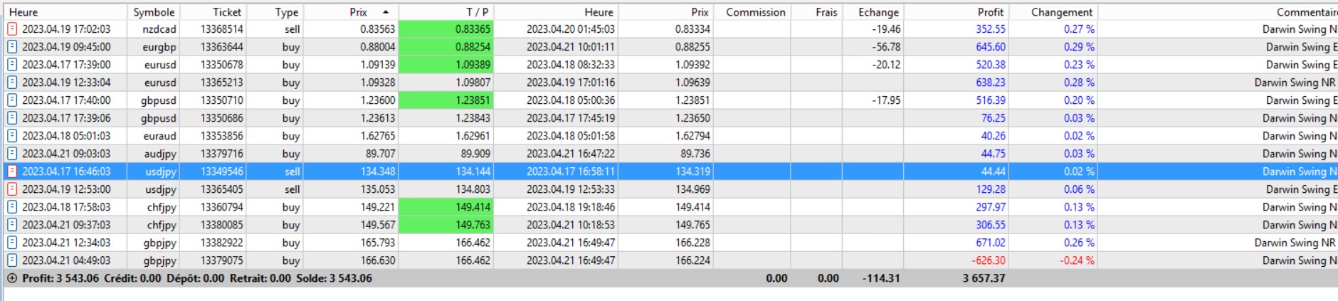This screenshot has height=301, width=1338.
Task: Click the swap value -56.78
Action: click(x=886, y=47)
